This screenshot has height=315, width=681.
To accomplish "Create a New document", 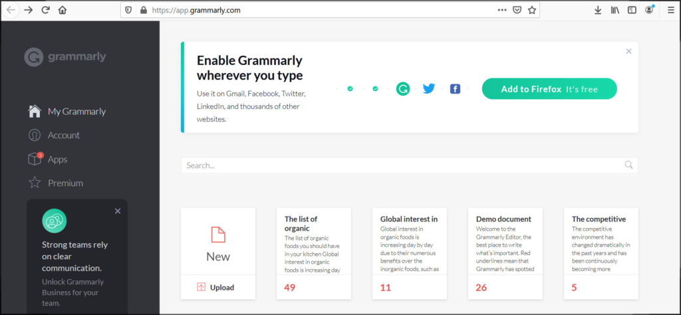I will [x=218, y=241].
